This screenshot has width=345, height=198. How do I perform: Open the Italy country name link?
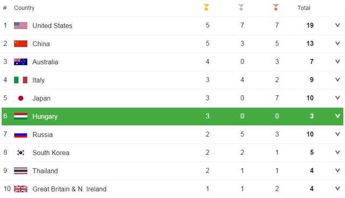[x=38, y=80]
